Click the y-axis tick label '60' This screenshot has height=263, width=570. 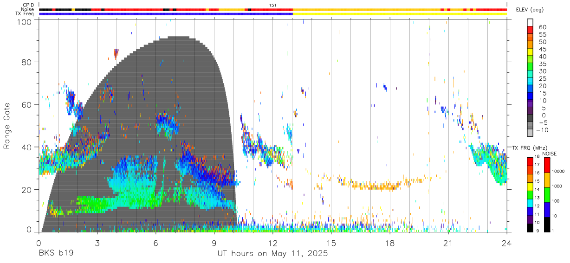pyautogui.click(x=27, y=105)
